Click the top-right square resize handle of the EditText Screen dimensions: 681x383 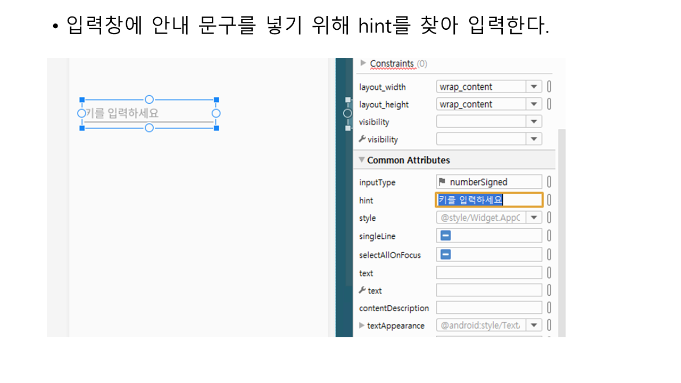click(x=216, y=99)
